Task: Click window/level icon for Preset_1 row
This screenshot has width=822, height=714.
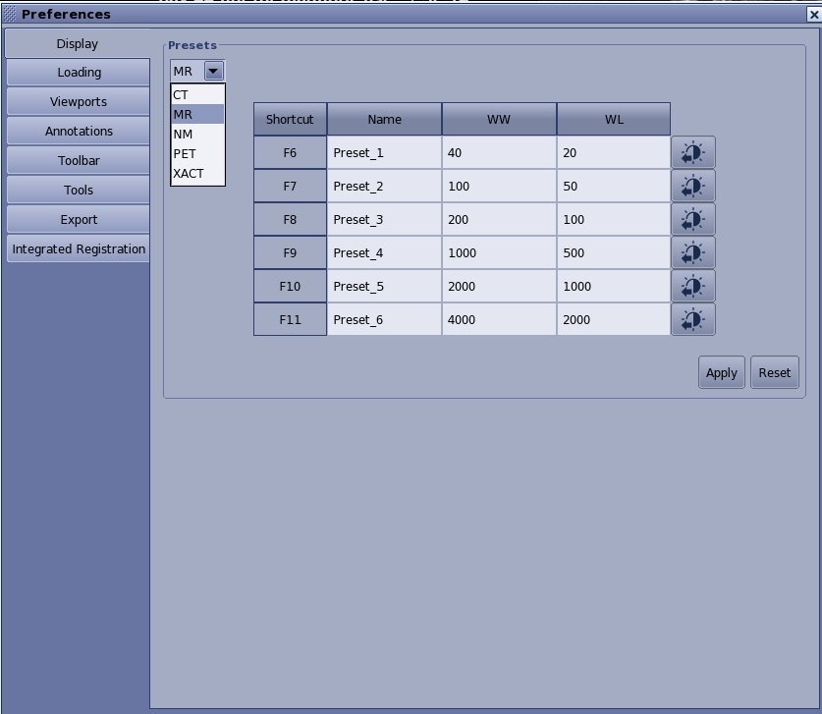Action: point(692,153)
